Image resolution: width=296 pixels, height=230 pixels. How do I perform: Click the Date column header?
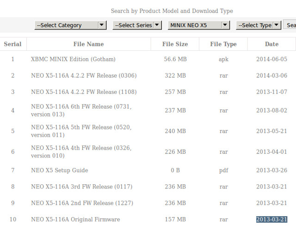click(272, 44)
